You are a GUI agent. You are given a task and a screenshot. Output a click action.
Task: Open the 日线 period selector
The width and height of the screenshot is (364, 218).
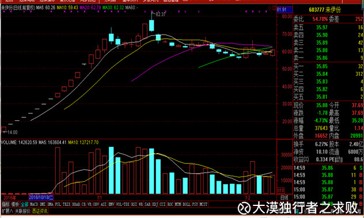tap(284, 198)
